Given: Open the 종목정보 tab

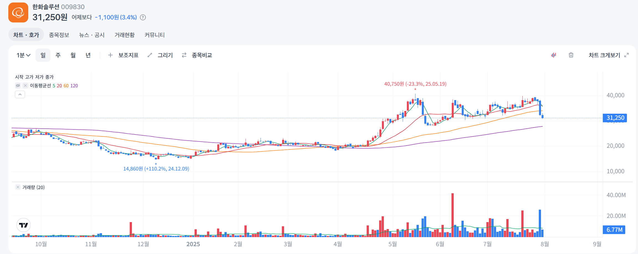Looking at the screenshot, I should (59, 35).
